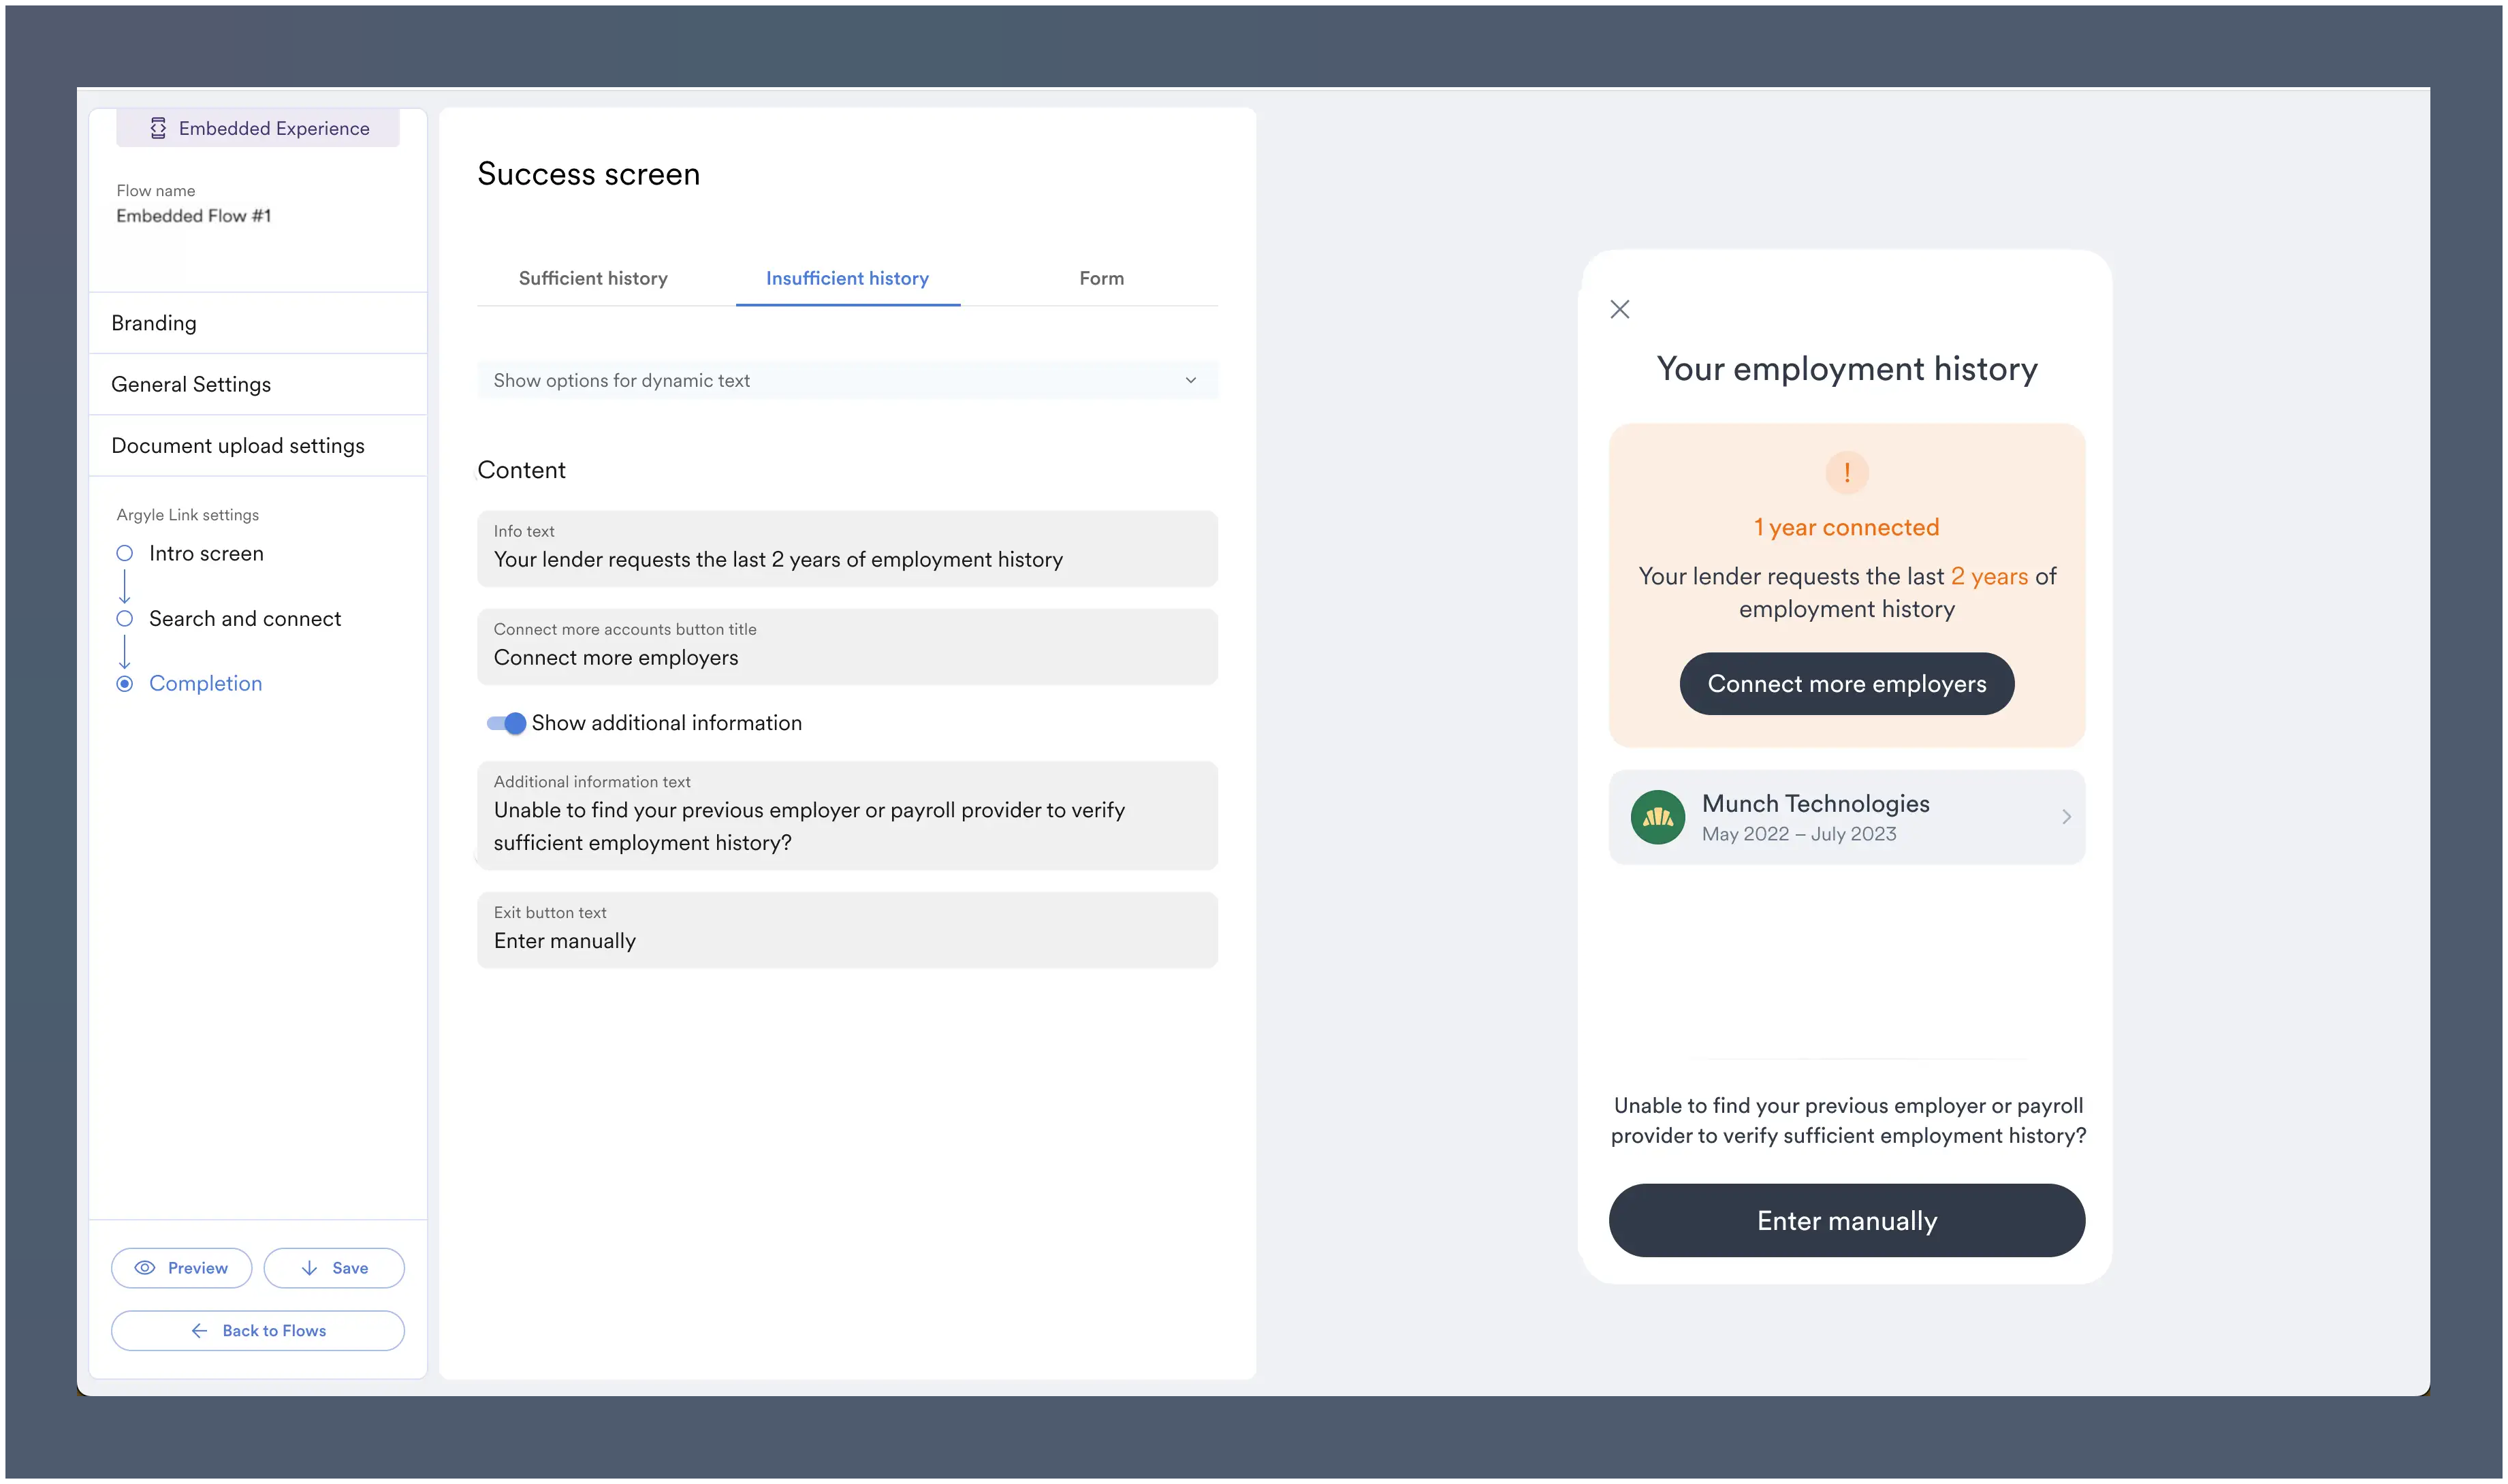Open Document upload settings section

point(238,446)
